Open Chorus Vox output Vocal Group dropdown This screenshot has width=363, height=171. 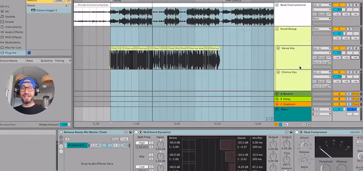(321, 86)
